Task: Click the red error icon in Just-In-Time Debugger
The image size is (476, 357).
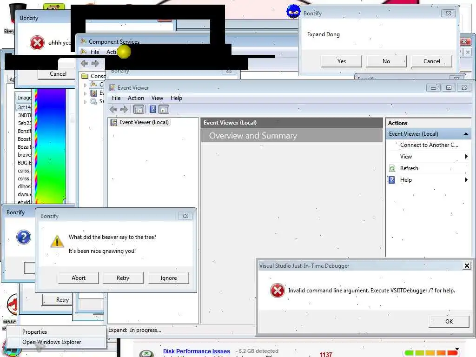Action: click(277, 291)
